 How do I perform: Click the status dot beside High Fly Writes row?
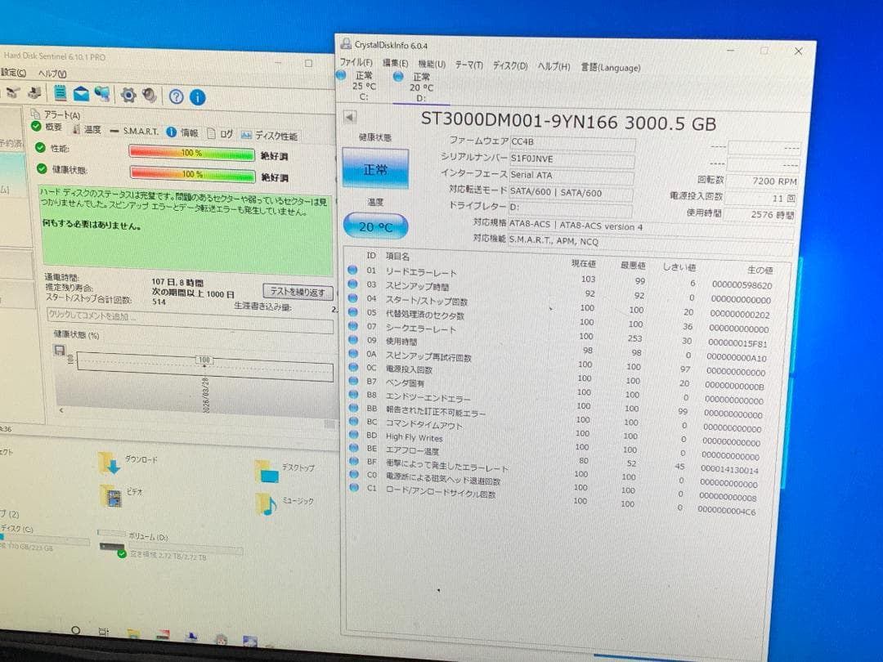point(354,435)
